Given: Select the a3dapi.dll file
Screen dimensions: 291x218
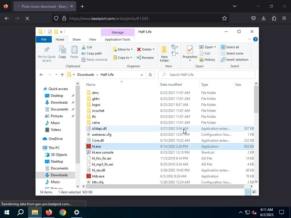Looking at the screenshot, I should point(99,129).
